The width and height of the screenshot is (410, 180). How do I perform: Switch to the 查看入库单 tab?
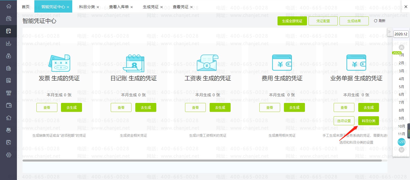coord(119,7)
